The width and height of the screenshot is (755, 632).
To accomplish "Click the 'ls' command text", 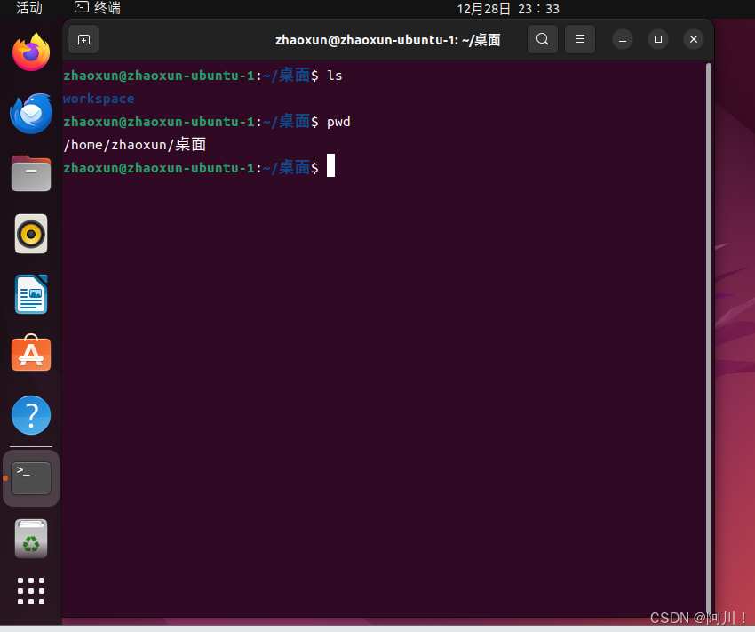I will point(335,76).
